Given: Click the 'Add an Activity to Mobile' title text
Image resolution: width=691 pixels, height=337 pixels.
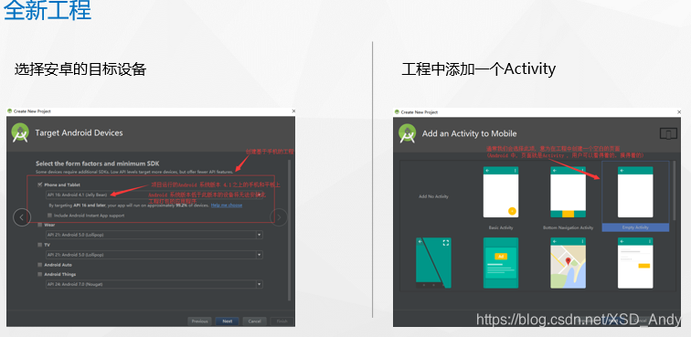Looking at the screenshot, I should point(469,133).
